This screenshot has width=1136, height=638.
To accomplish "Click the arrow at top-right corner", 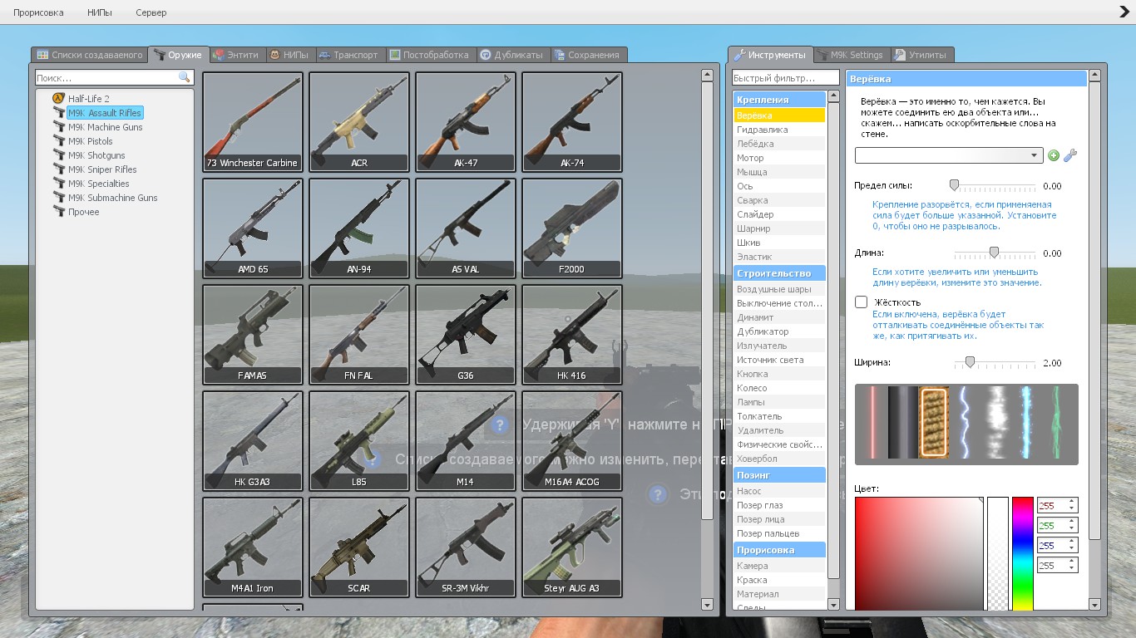I will point(1124,12).
